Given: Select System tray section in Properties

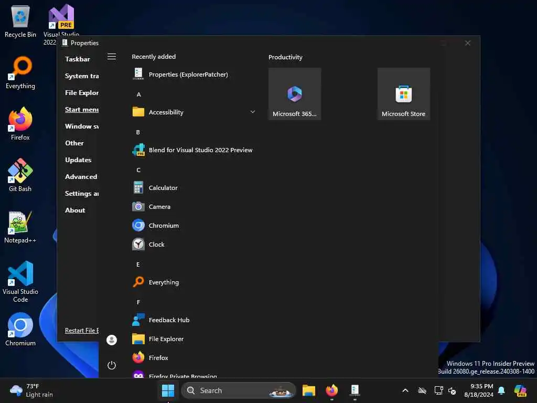Looking at the screenshot, I should 82,76.
